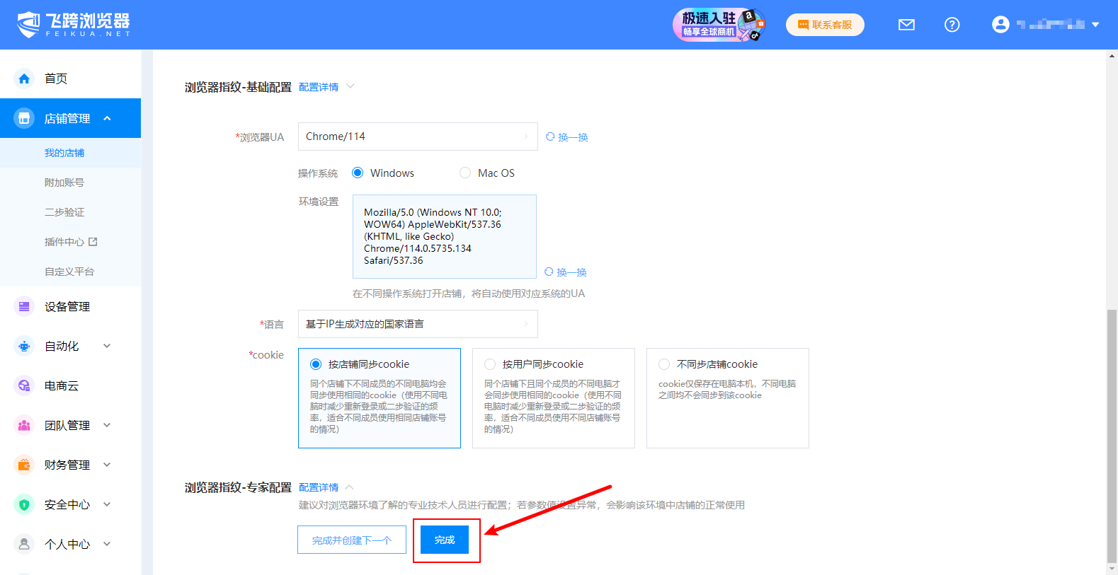Click the 设备管理 sidebar icon
The width and height of the screenshot is (1118, 575).
click(x=24, y=306)
